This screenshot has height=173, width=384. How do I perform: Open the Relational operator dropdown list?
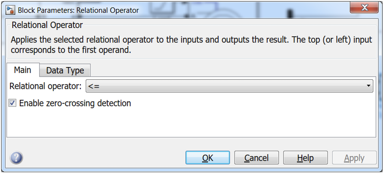coord(229,86)
